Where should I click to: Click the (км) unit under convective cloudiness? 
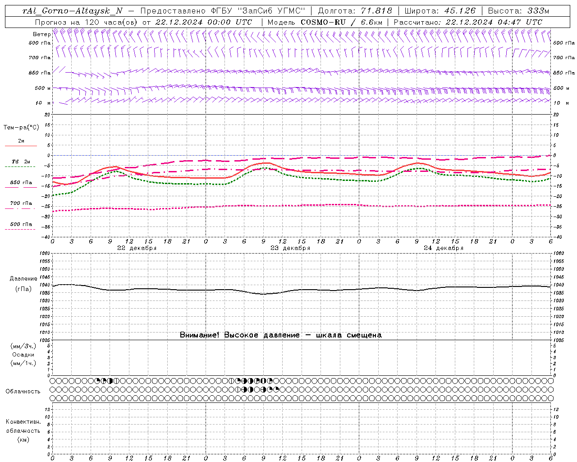click(23, 439)
